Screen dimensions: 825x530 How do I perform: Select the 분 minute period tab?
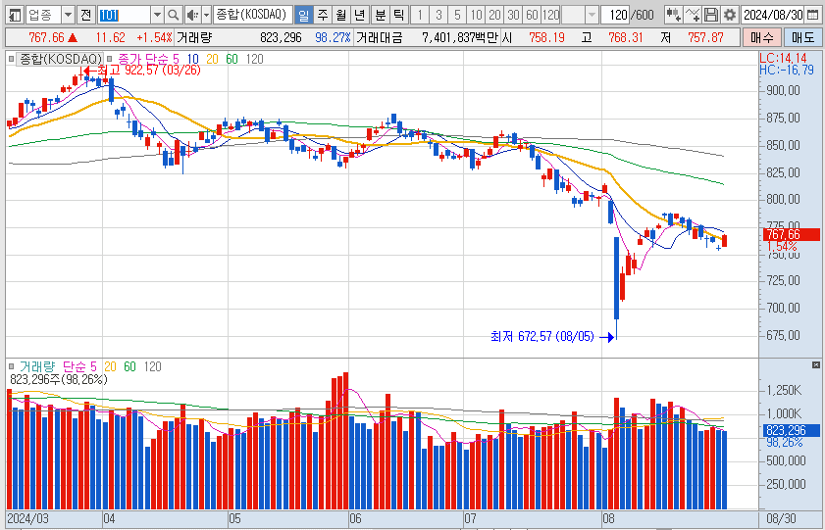(380, 15)
